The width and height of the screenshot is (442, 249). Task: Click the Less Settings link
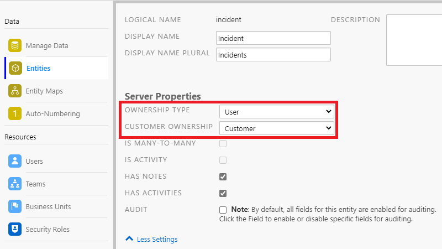157,240
